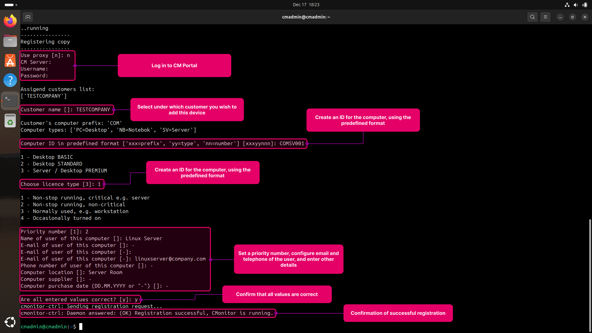Viewport: 592px width, 333px height.
Task: Click the ['TESTCOMPANY'] list line
Action: tap(44, 96)
